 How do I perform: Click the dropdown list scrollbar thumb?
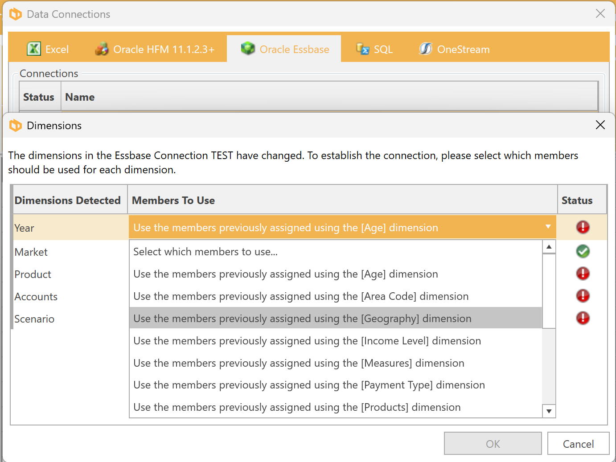[x=549, y=291]
